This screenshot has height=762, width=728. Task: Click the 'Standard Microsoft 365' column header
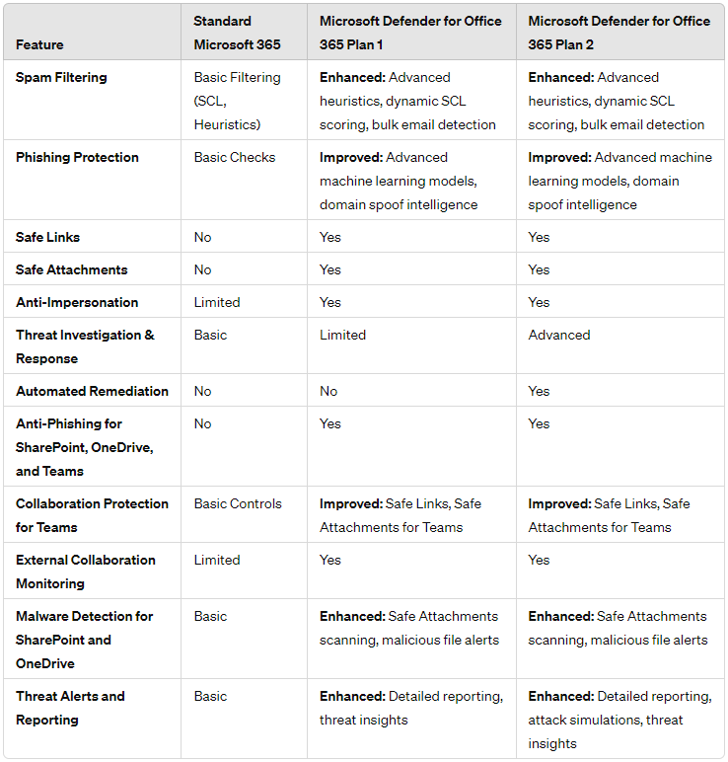tap(237, 33)
